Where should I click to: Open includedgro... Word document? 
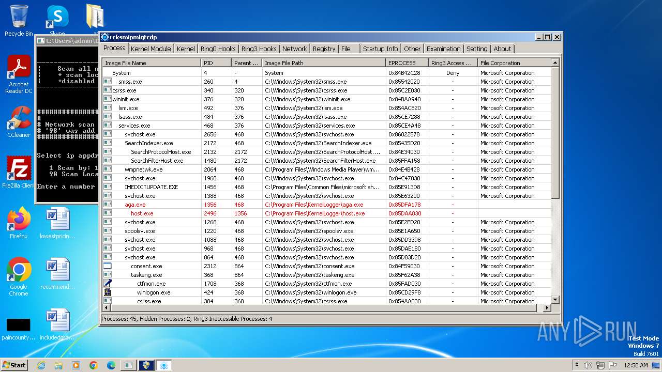[x=57, y=324]
